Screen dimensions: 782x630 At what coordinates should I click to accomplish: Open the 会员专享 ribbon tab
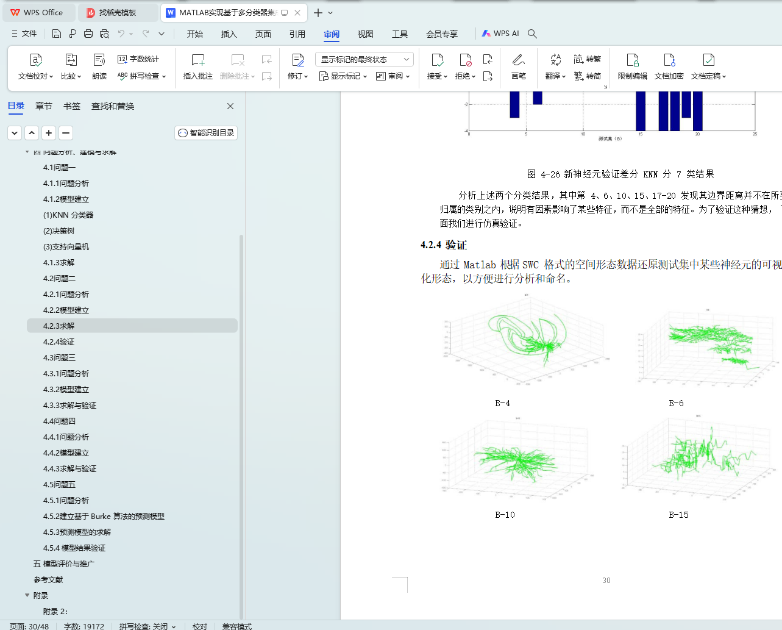click(x=442, y=34)
